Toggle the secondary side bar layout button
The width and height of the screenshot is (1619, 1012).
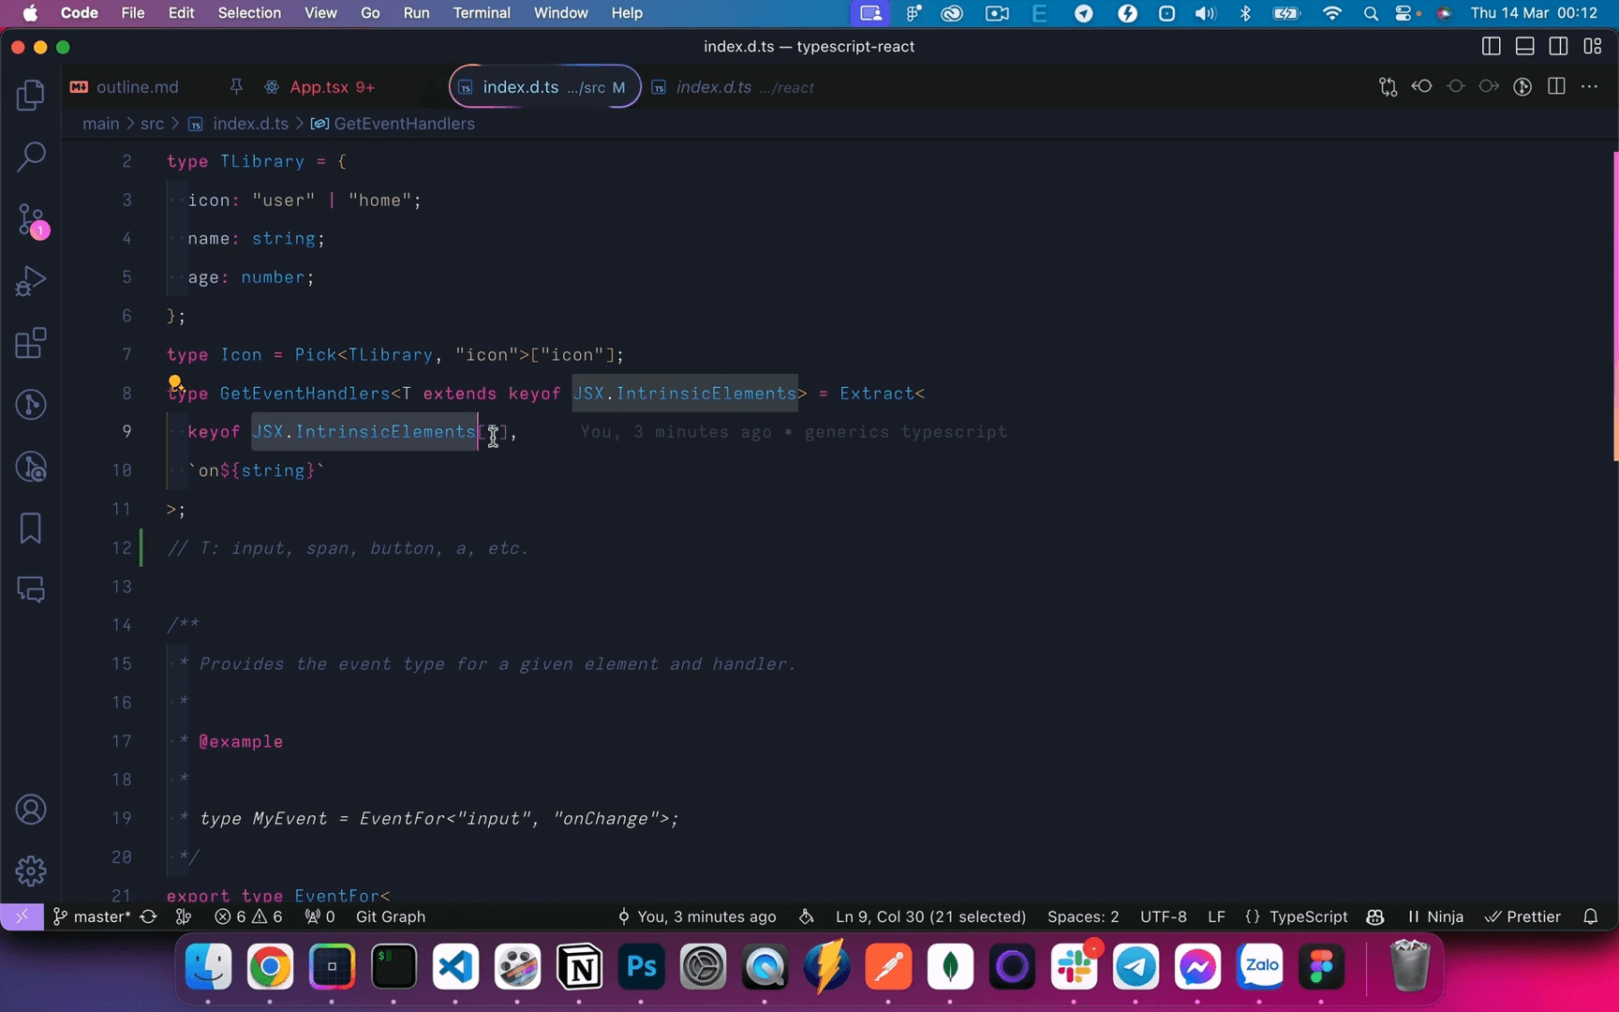(x=1558, y=47)
